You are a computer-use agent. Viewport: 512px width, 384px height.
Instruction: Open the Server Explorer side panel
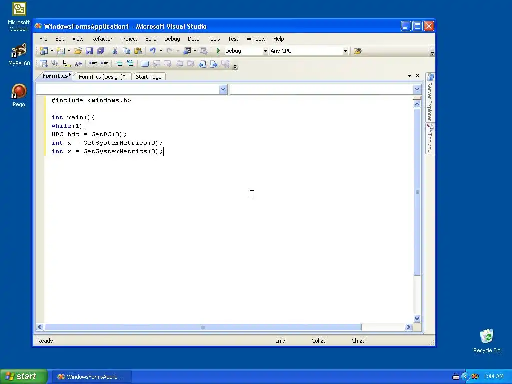(x=430, y=97)
